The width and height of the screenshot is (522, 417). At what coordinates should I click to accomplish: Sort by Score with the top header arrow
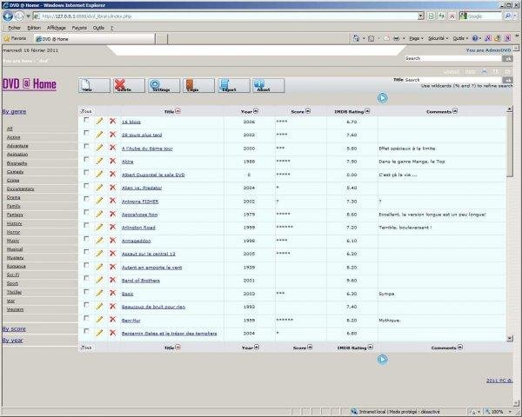308,111
